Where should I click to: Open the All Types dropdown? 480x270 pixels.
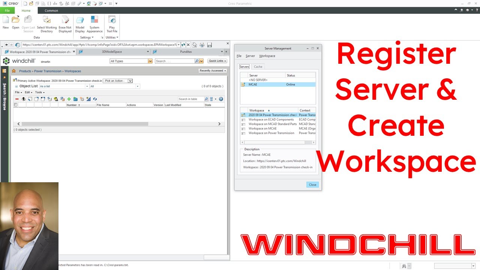[131, 61]
